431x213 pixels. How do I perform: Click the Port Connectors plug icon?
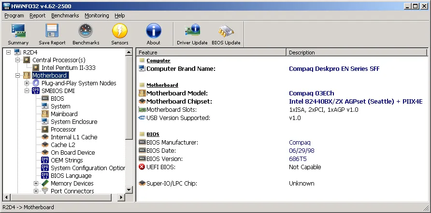(45, 191)
